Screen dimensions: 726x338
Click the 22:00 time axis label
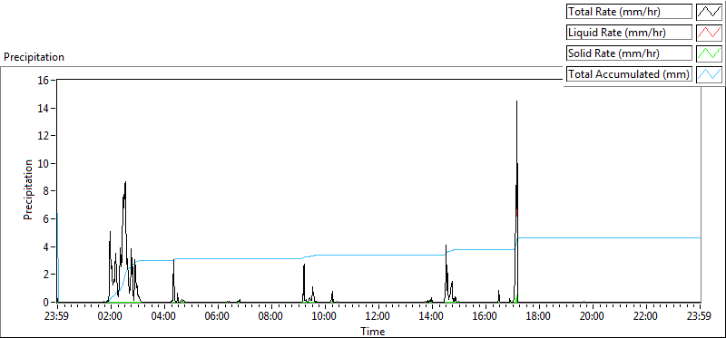tap(646, 316)
